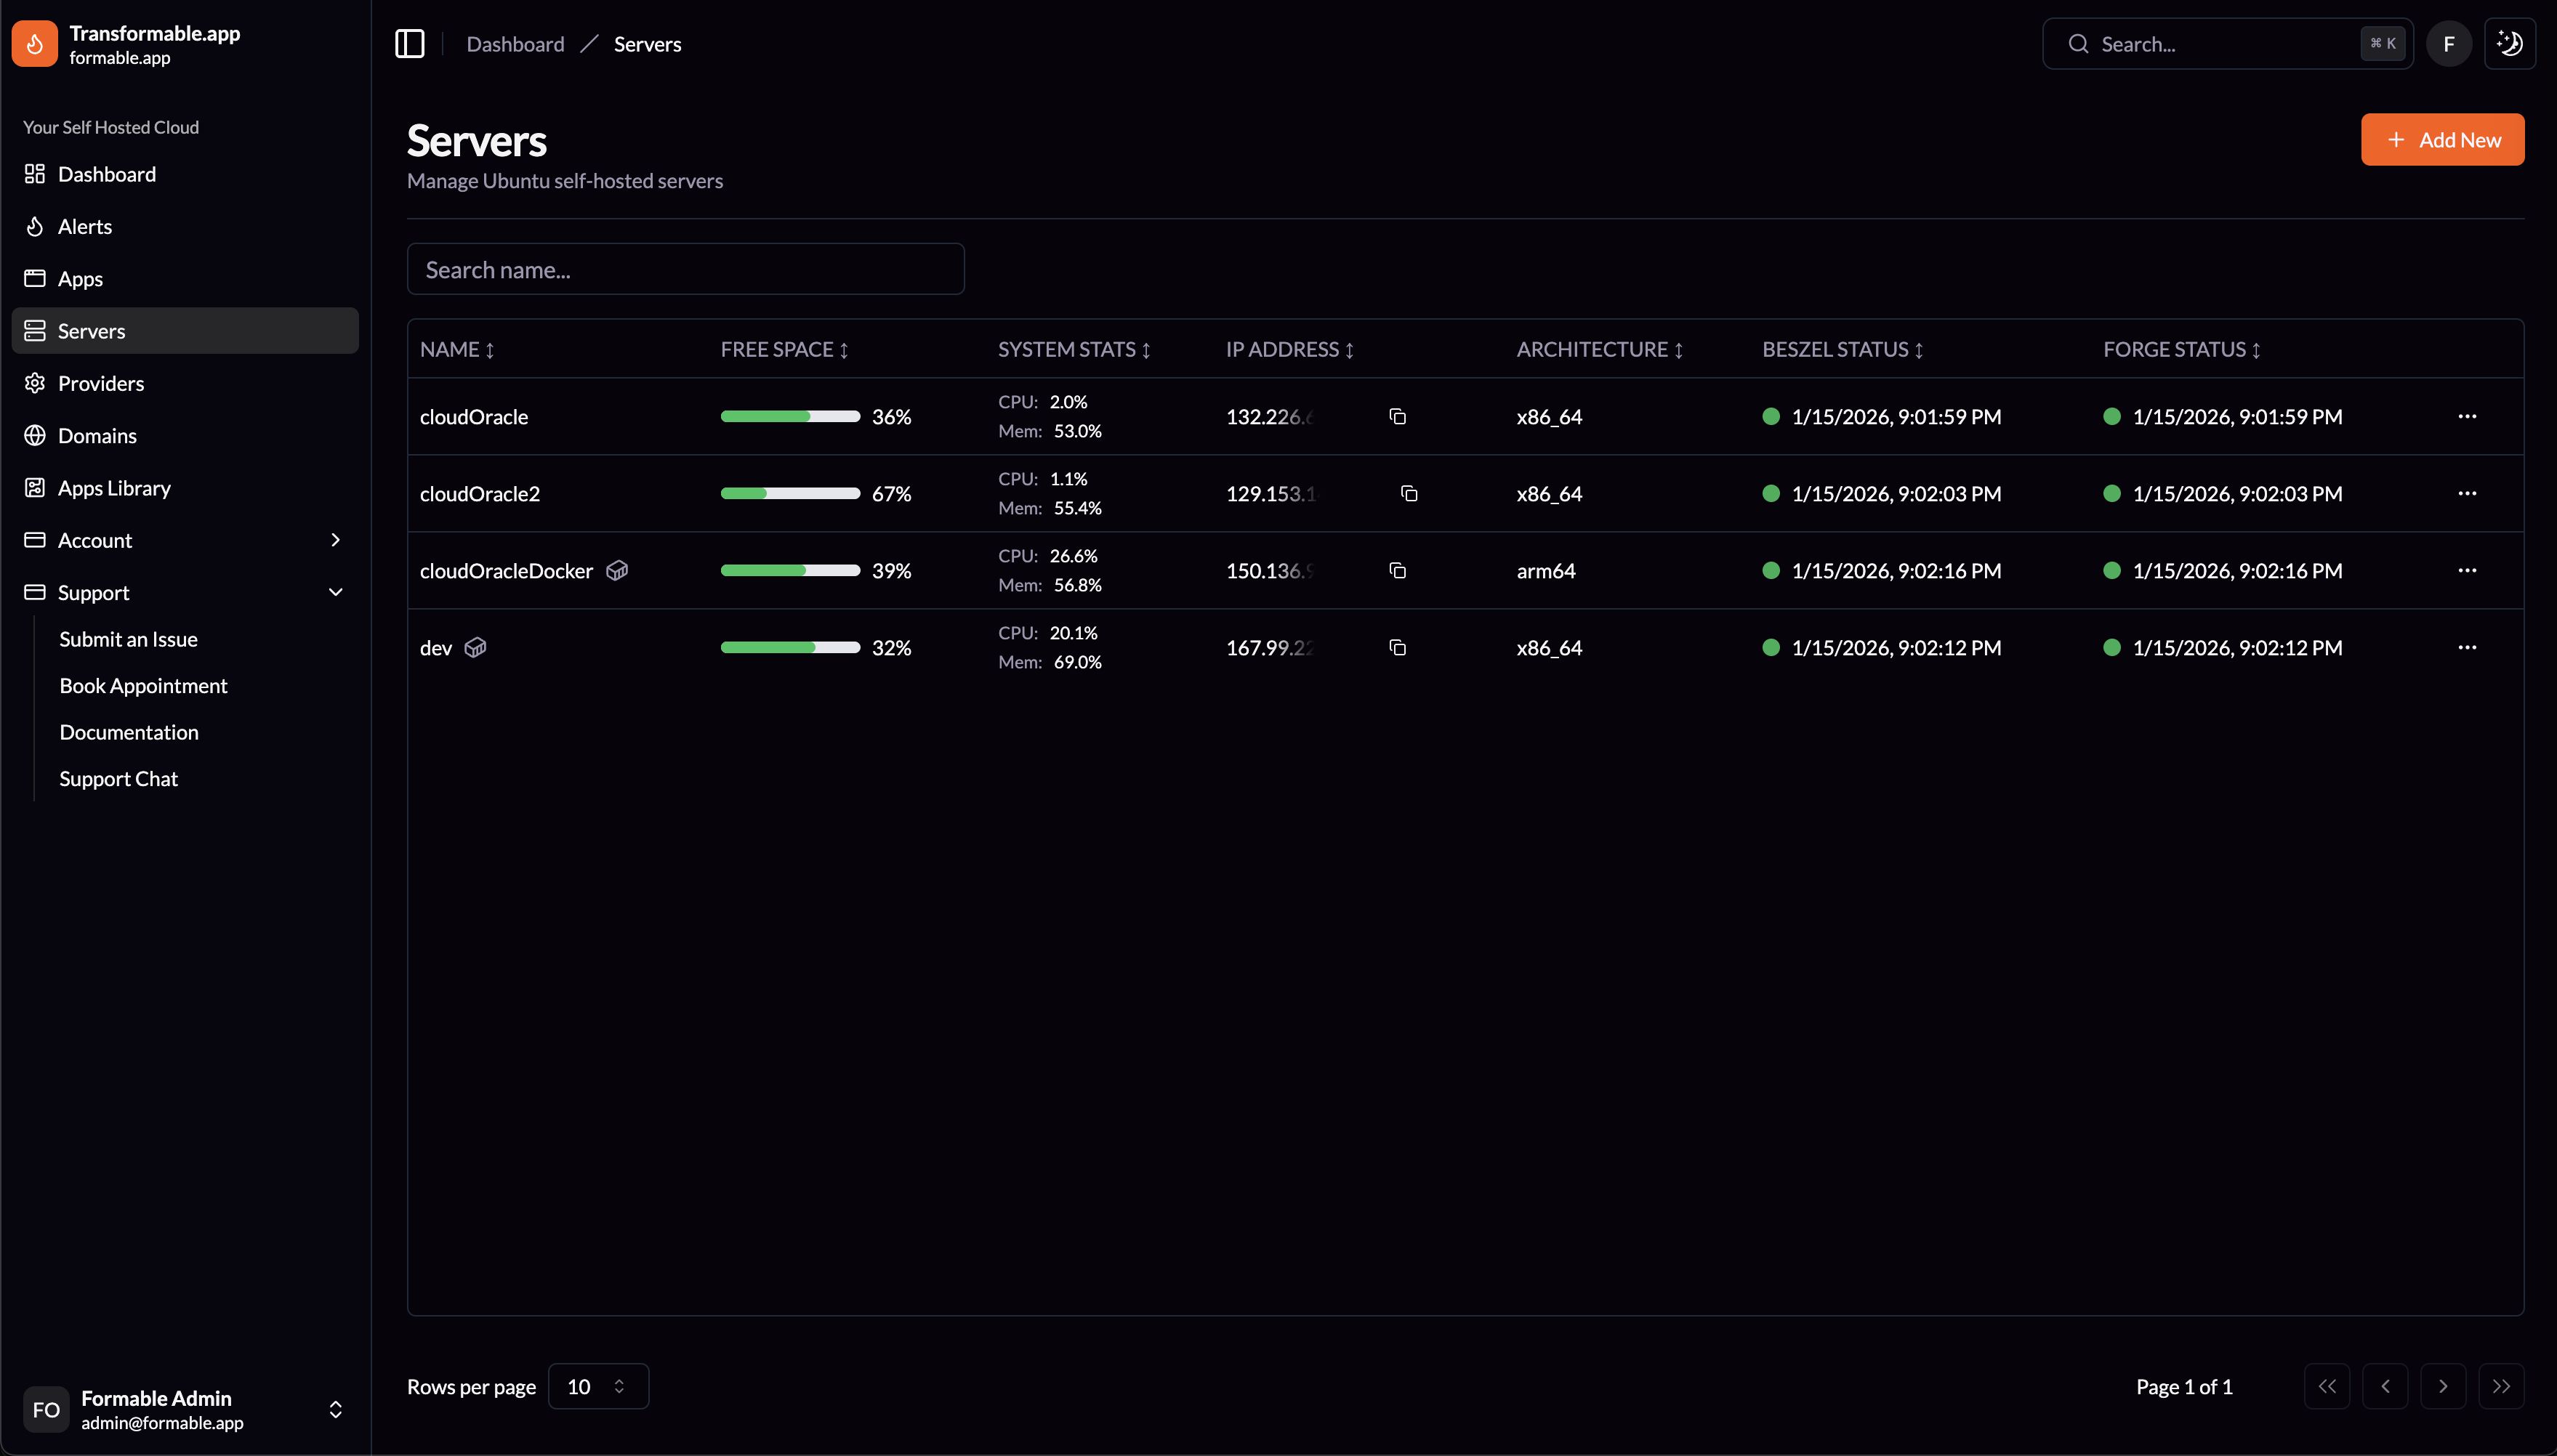Open Support Chat
The width and height of the screenshot is (2557, 1456).
coord(118,778)
